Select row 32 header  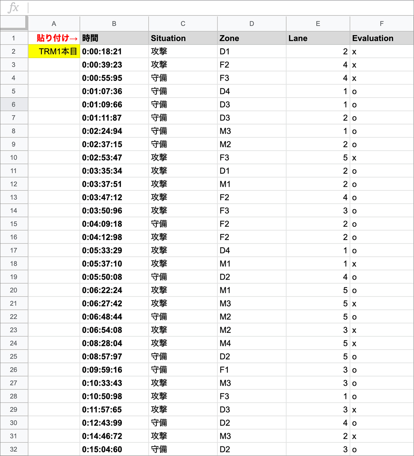coord(14,449)
